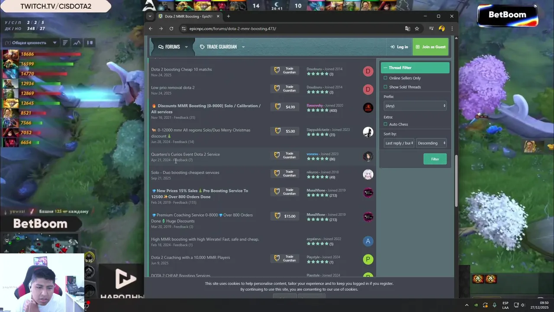Click the $5.00 price badge
This screenshot has width=554, height=312.
(285, 131)
